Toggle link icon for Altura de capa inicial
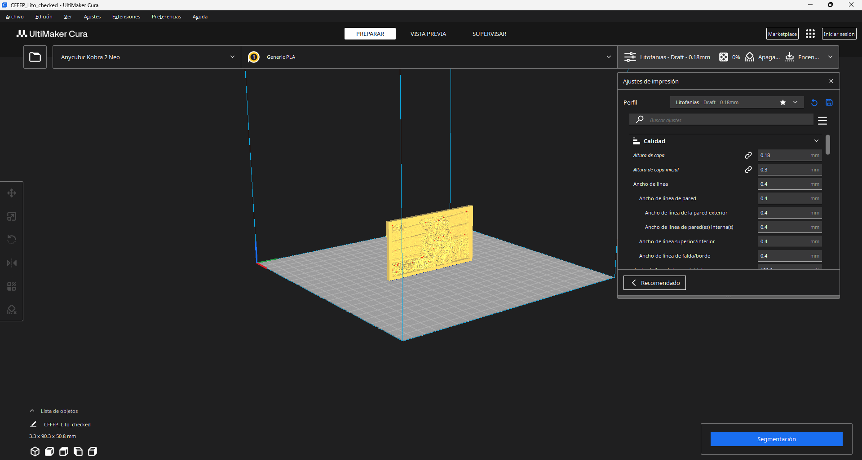Viewport: 862px width, 460px height. 748,170
